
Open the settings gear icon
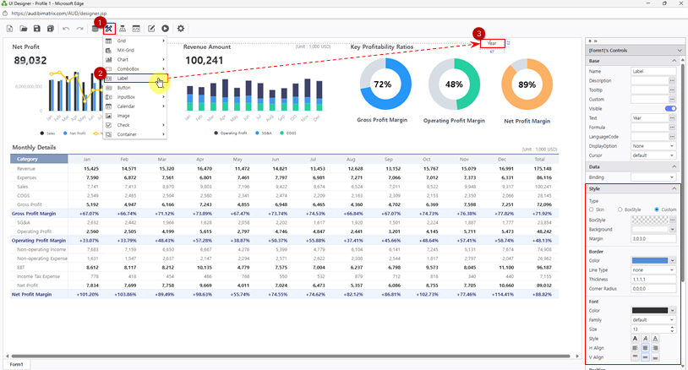coord(180,29)
